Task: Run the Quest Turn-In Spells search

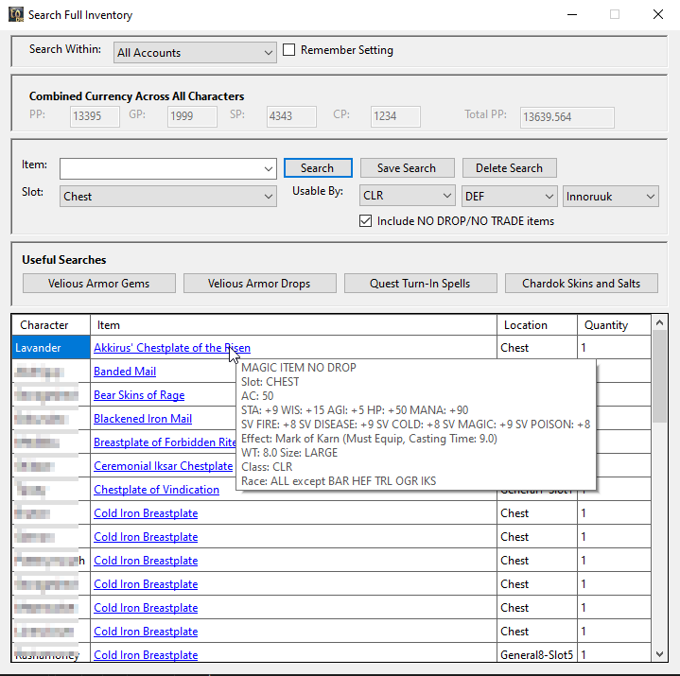Action: coord(420,284)
